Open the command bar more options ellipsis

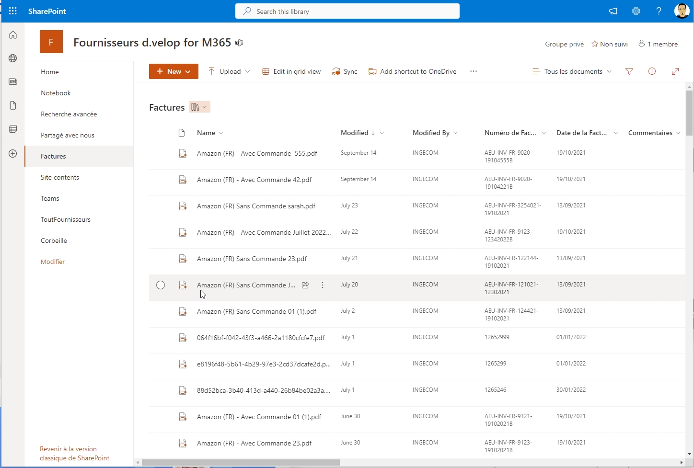pyautogui.click(x=474, y=71)
